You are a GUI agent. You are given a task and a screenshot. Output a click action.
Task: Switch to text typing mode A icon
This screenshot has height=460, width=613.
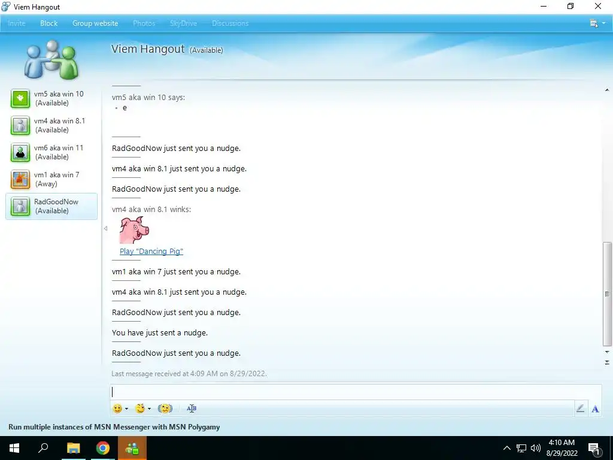(595, 408)
